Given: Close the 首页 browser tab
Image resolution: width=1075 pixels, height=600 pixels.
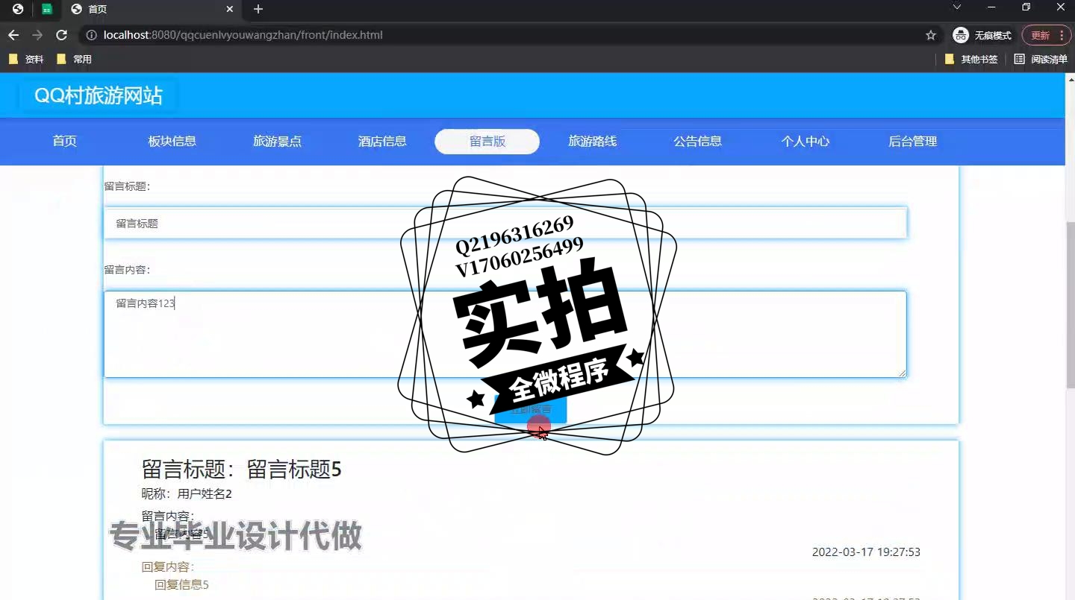Looking at the screenshot, I should 230,9.
